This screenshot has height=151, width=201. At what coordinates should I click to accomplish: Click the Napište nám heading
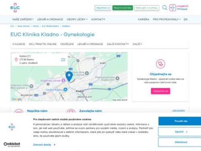37,111
